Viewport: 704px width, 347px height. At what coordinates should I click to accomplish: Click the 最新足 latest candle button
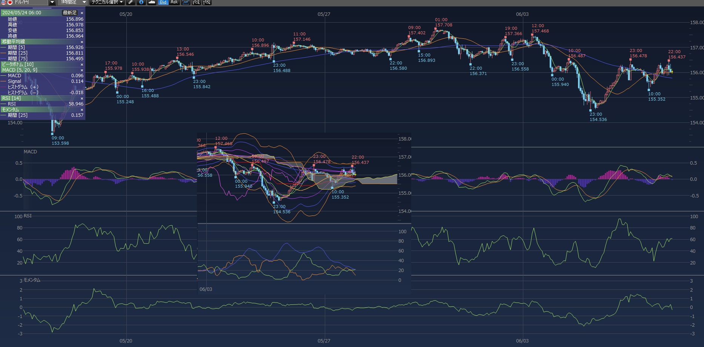(70, 13)
